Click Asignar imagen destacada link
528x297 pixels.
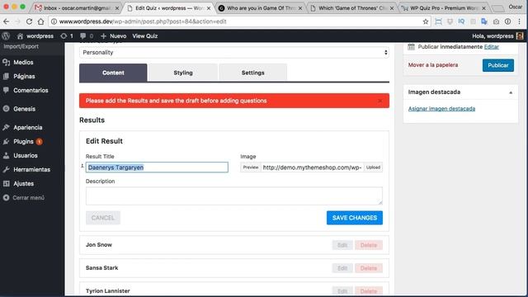pos(441,108)
